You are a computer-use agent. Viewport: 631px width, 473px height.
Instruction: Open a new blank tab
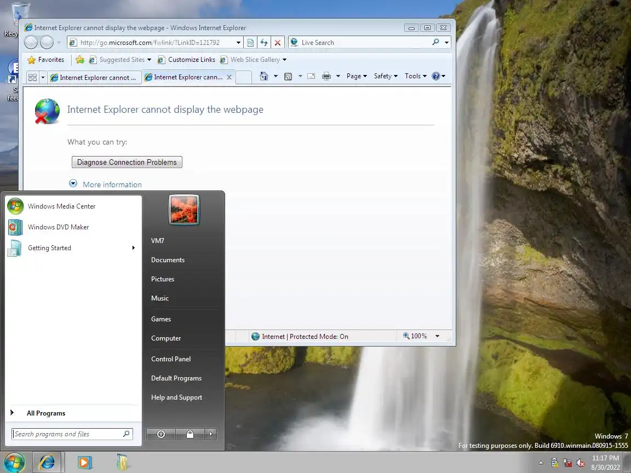click(x=244, y=77)
